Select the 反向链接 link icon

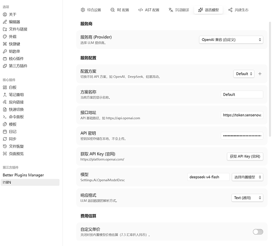pyautogui.click(x=5, y=102)
